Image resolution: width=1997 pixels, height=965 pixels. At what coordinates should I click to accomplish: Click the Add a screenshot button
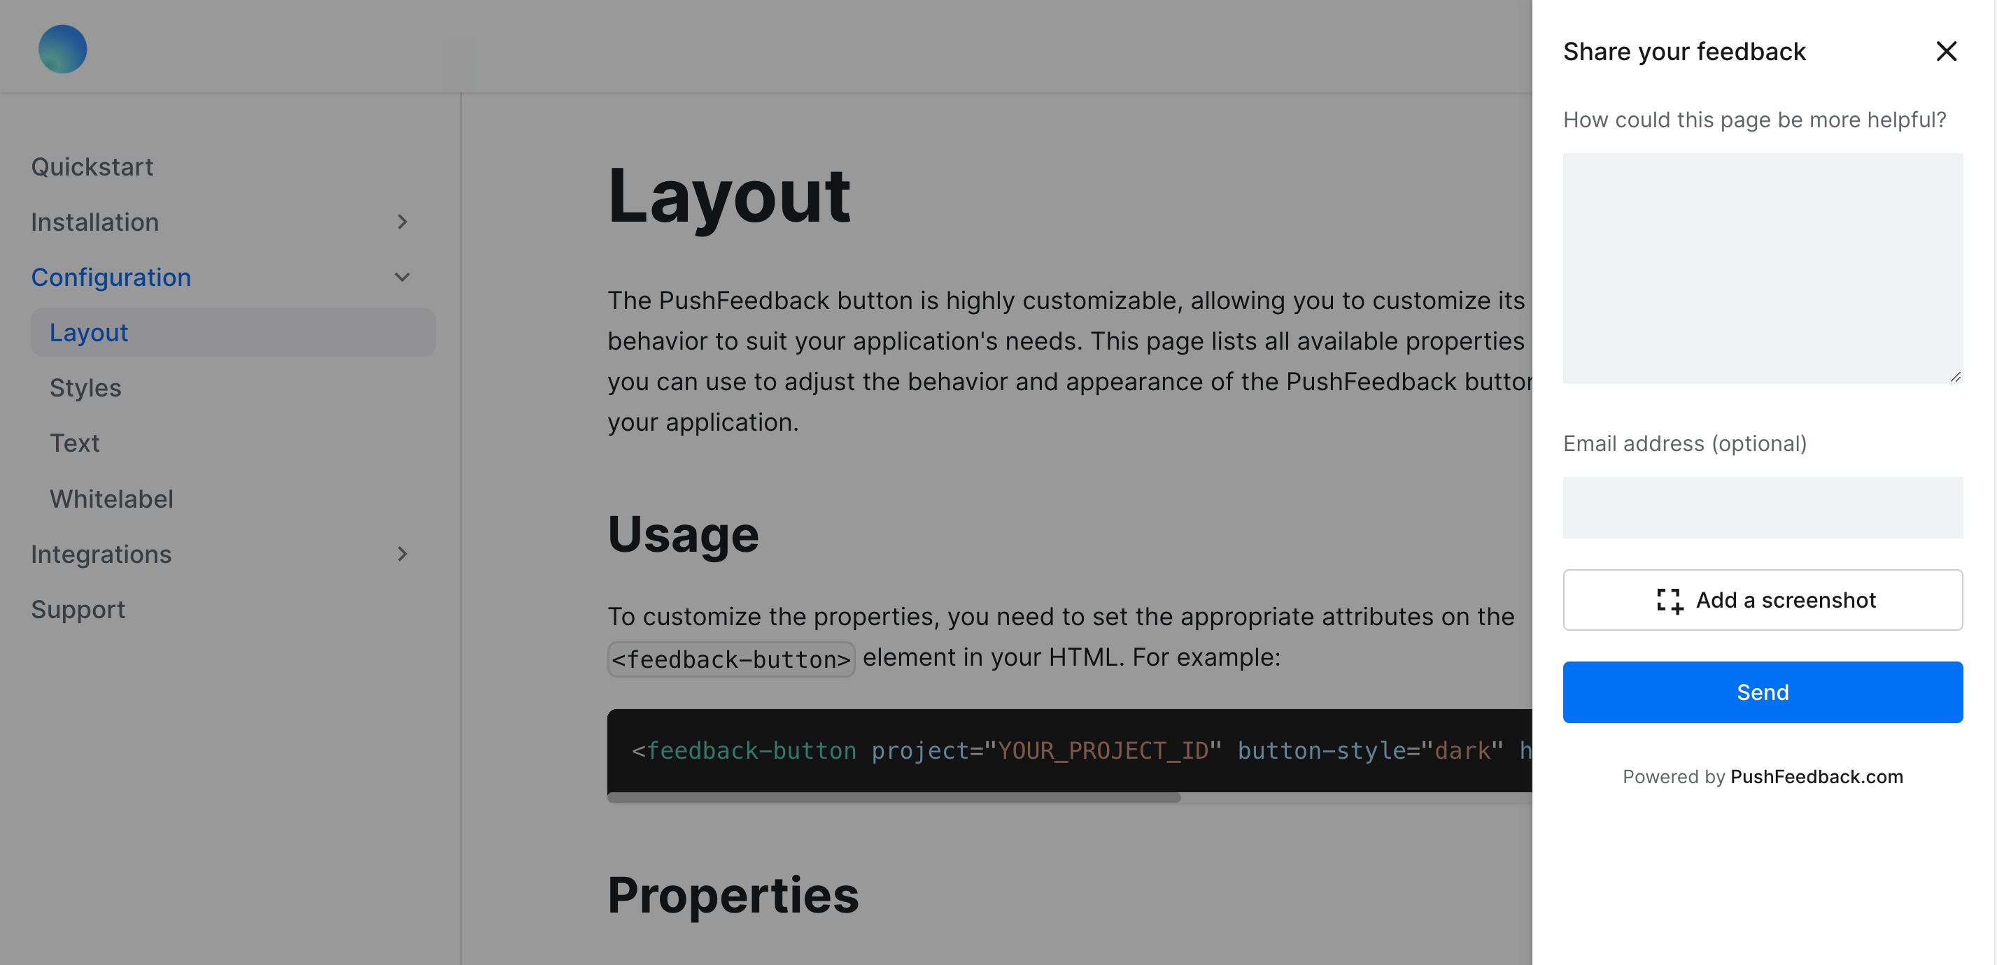tap(1762, 600)
